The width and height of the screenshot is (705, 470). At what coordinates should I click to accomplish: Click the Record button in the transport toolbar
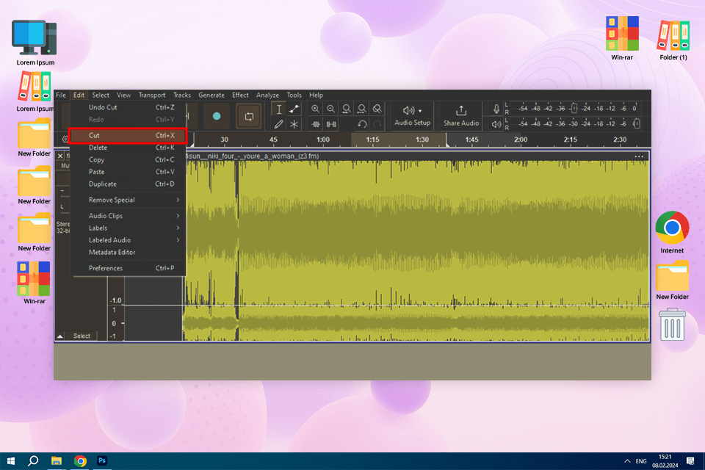pyautogui.click(x=216, y=116)
